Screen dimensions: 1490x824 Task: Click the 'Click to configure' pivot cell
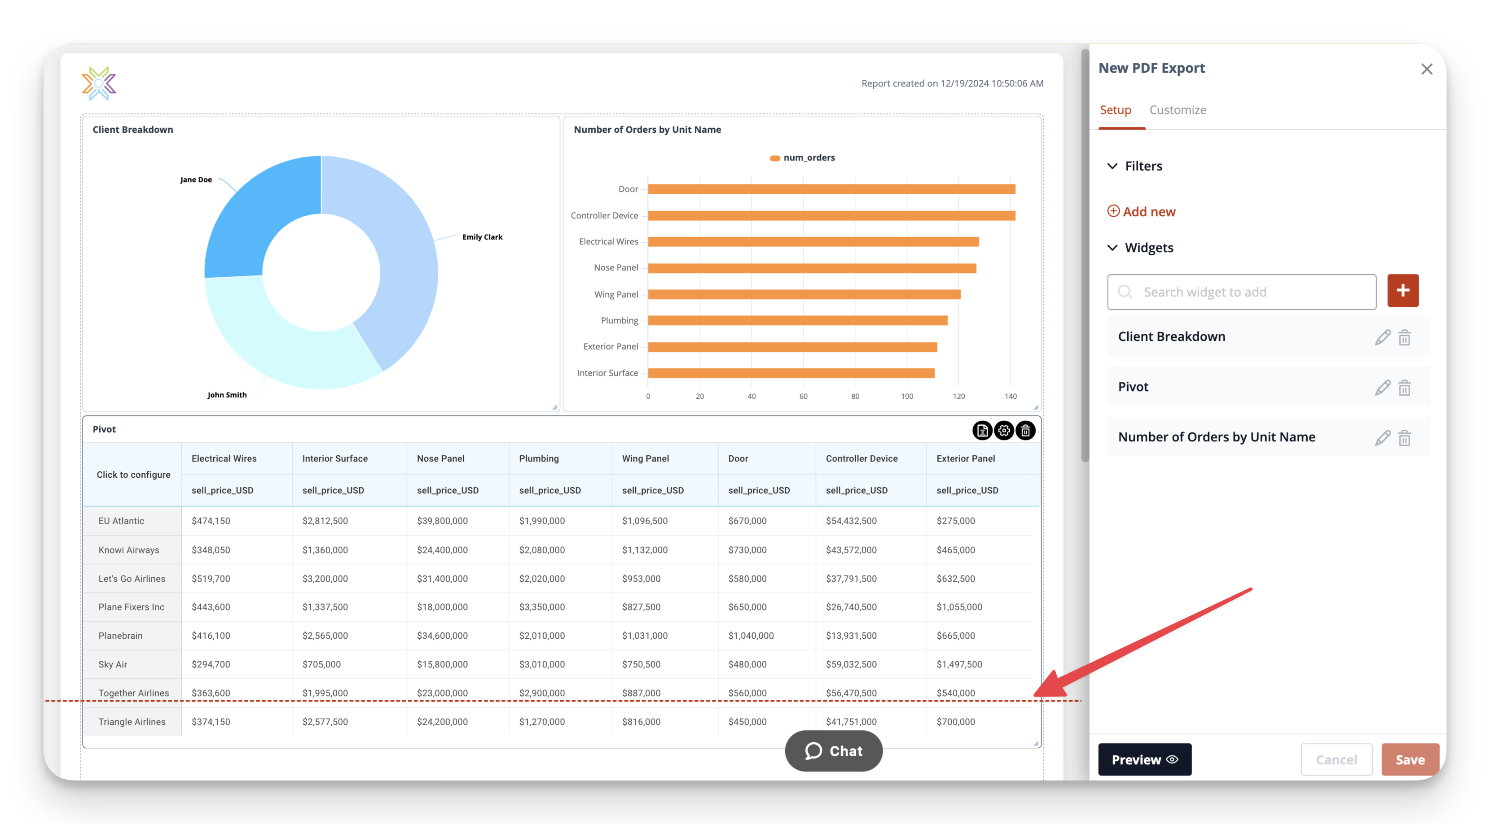[133, 475]
